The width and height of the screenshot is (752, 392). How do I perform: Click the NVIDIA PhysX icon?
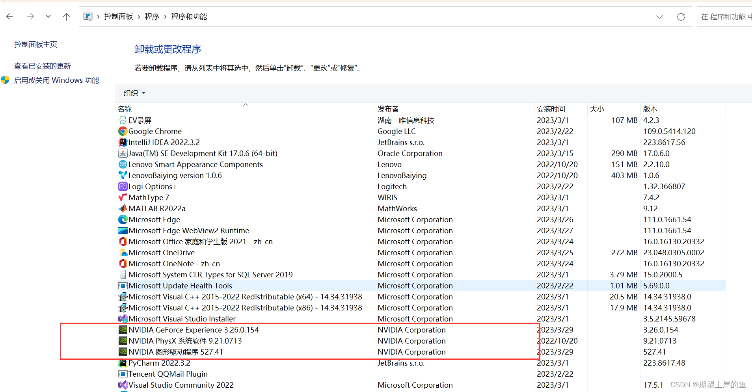point(123,341)
